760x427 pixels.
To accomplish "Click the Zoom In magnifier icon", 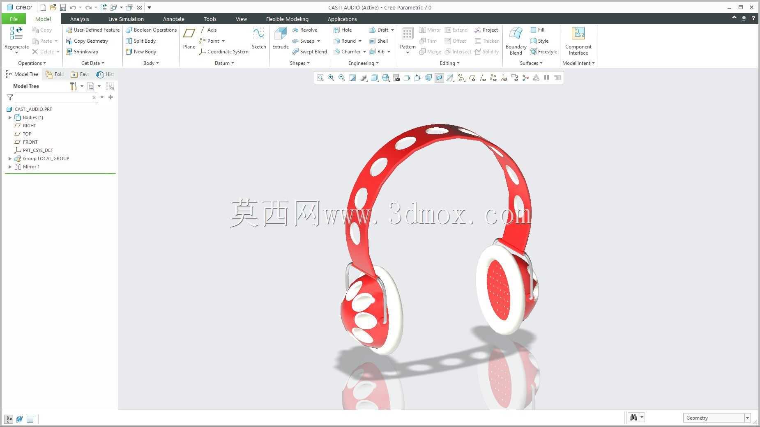I will coord(331,78).
